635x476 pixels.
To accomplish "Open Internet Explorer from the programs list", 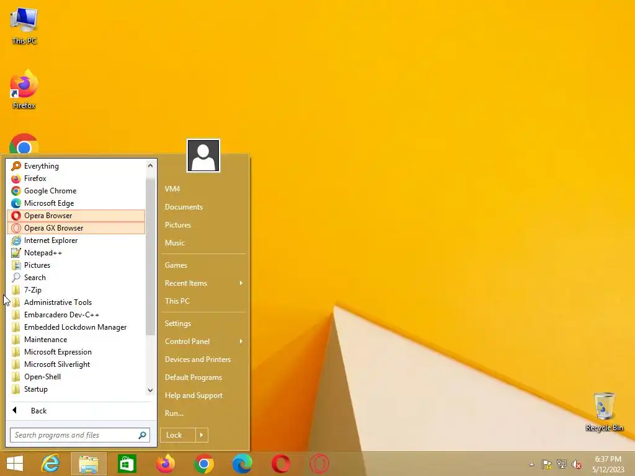I will 76,240.
